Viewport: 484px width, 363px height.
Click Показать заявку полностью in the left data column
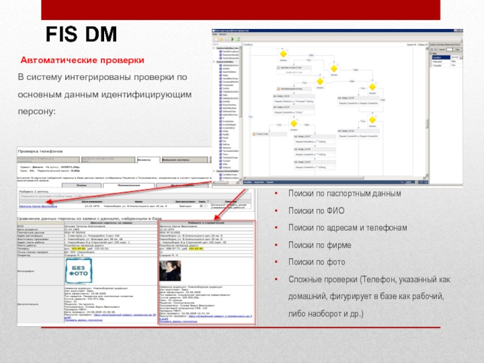83,320
